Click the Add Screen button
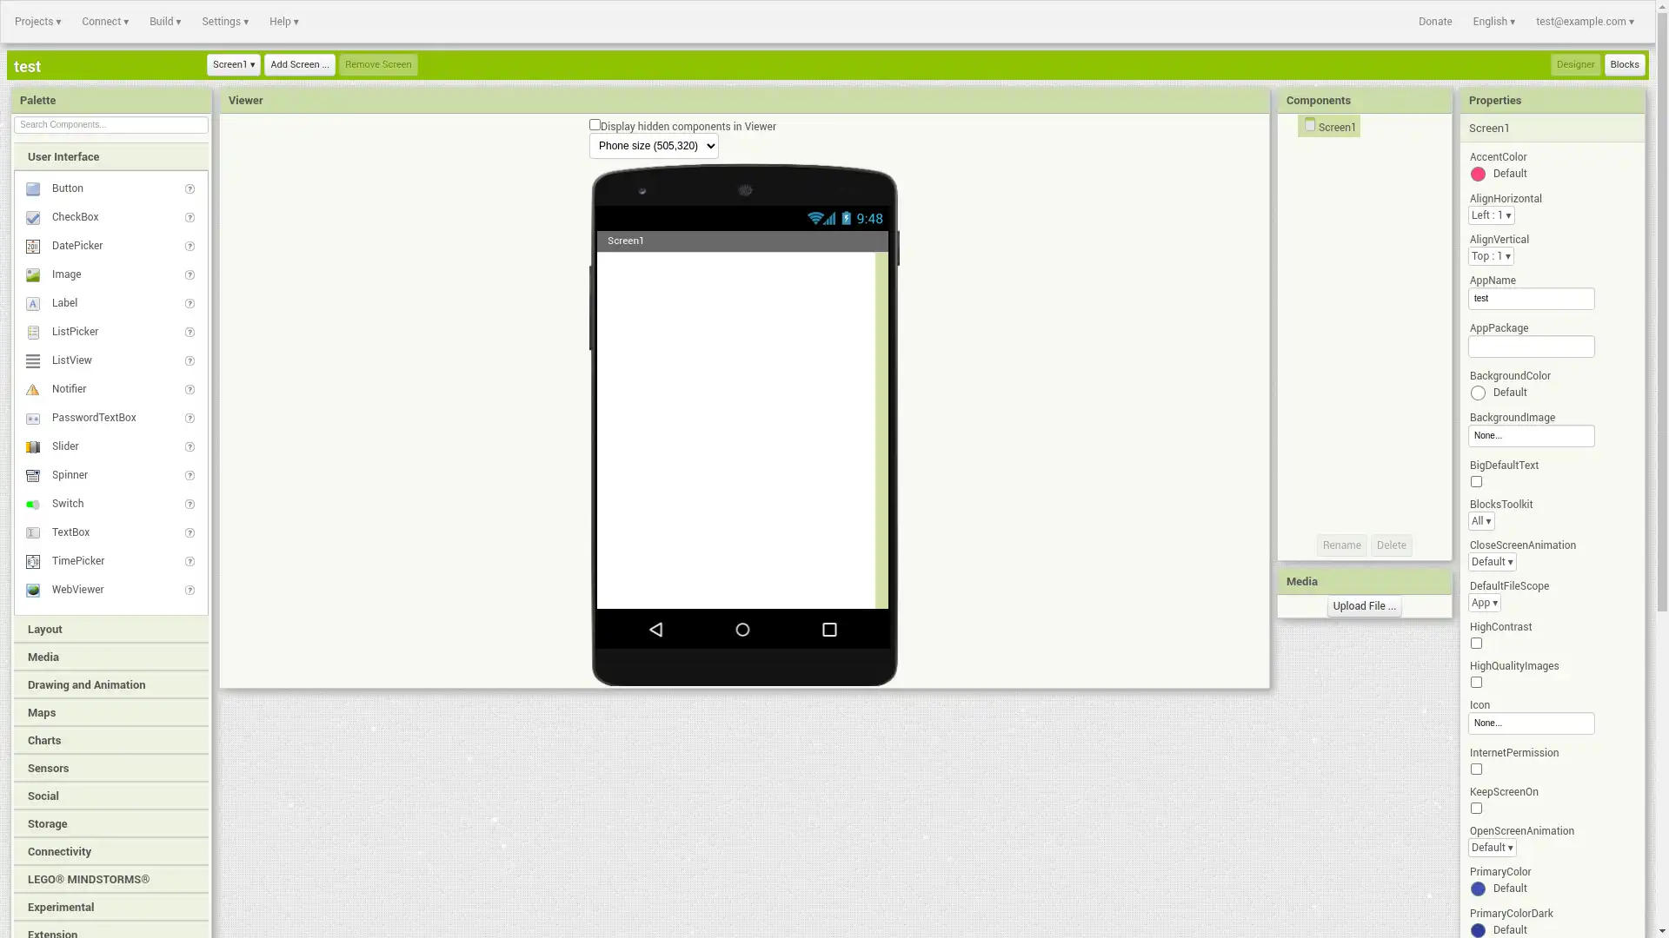 [299, 64]
